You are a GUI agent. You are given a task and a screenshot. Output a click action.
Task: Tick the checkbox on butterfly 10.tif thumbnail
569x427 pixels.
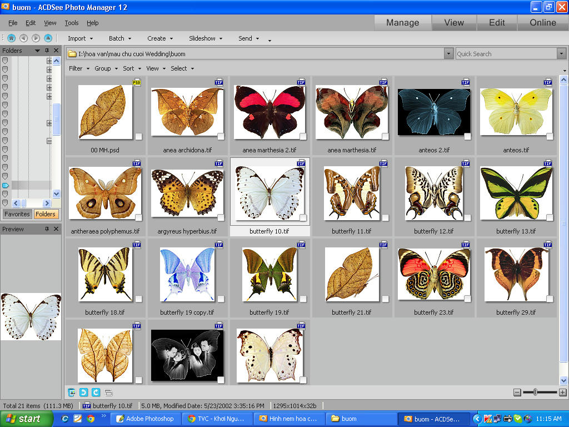tap(303, 217)
